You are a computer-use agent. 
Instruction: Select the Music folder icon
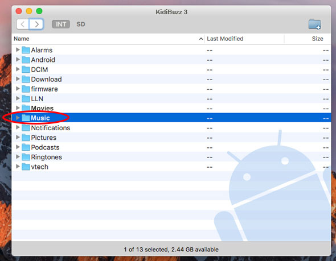[26, 118]
